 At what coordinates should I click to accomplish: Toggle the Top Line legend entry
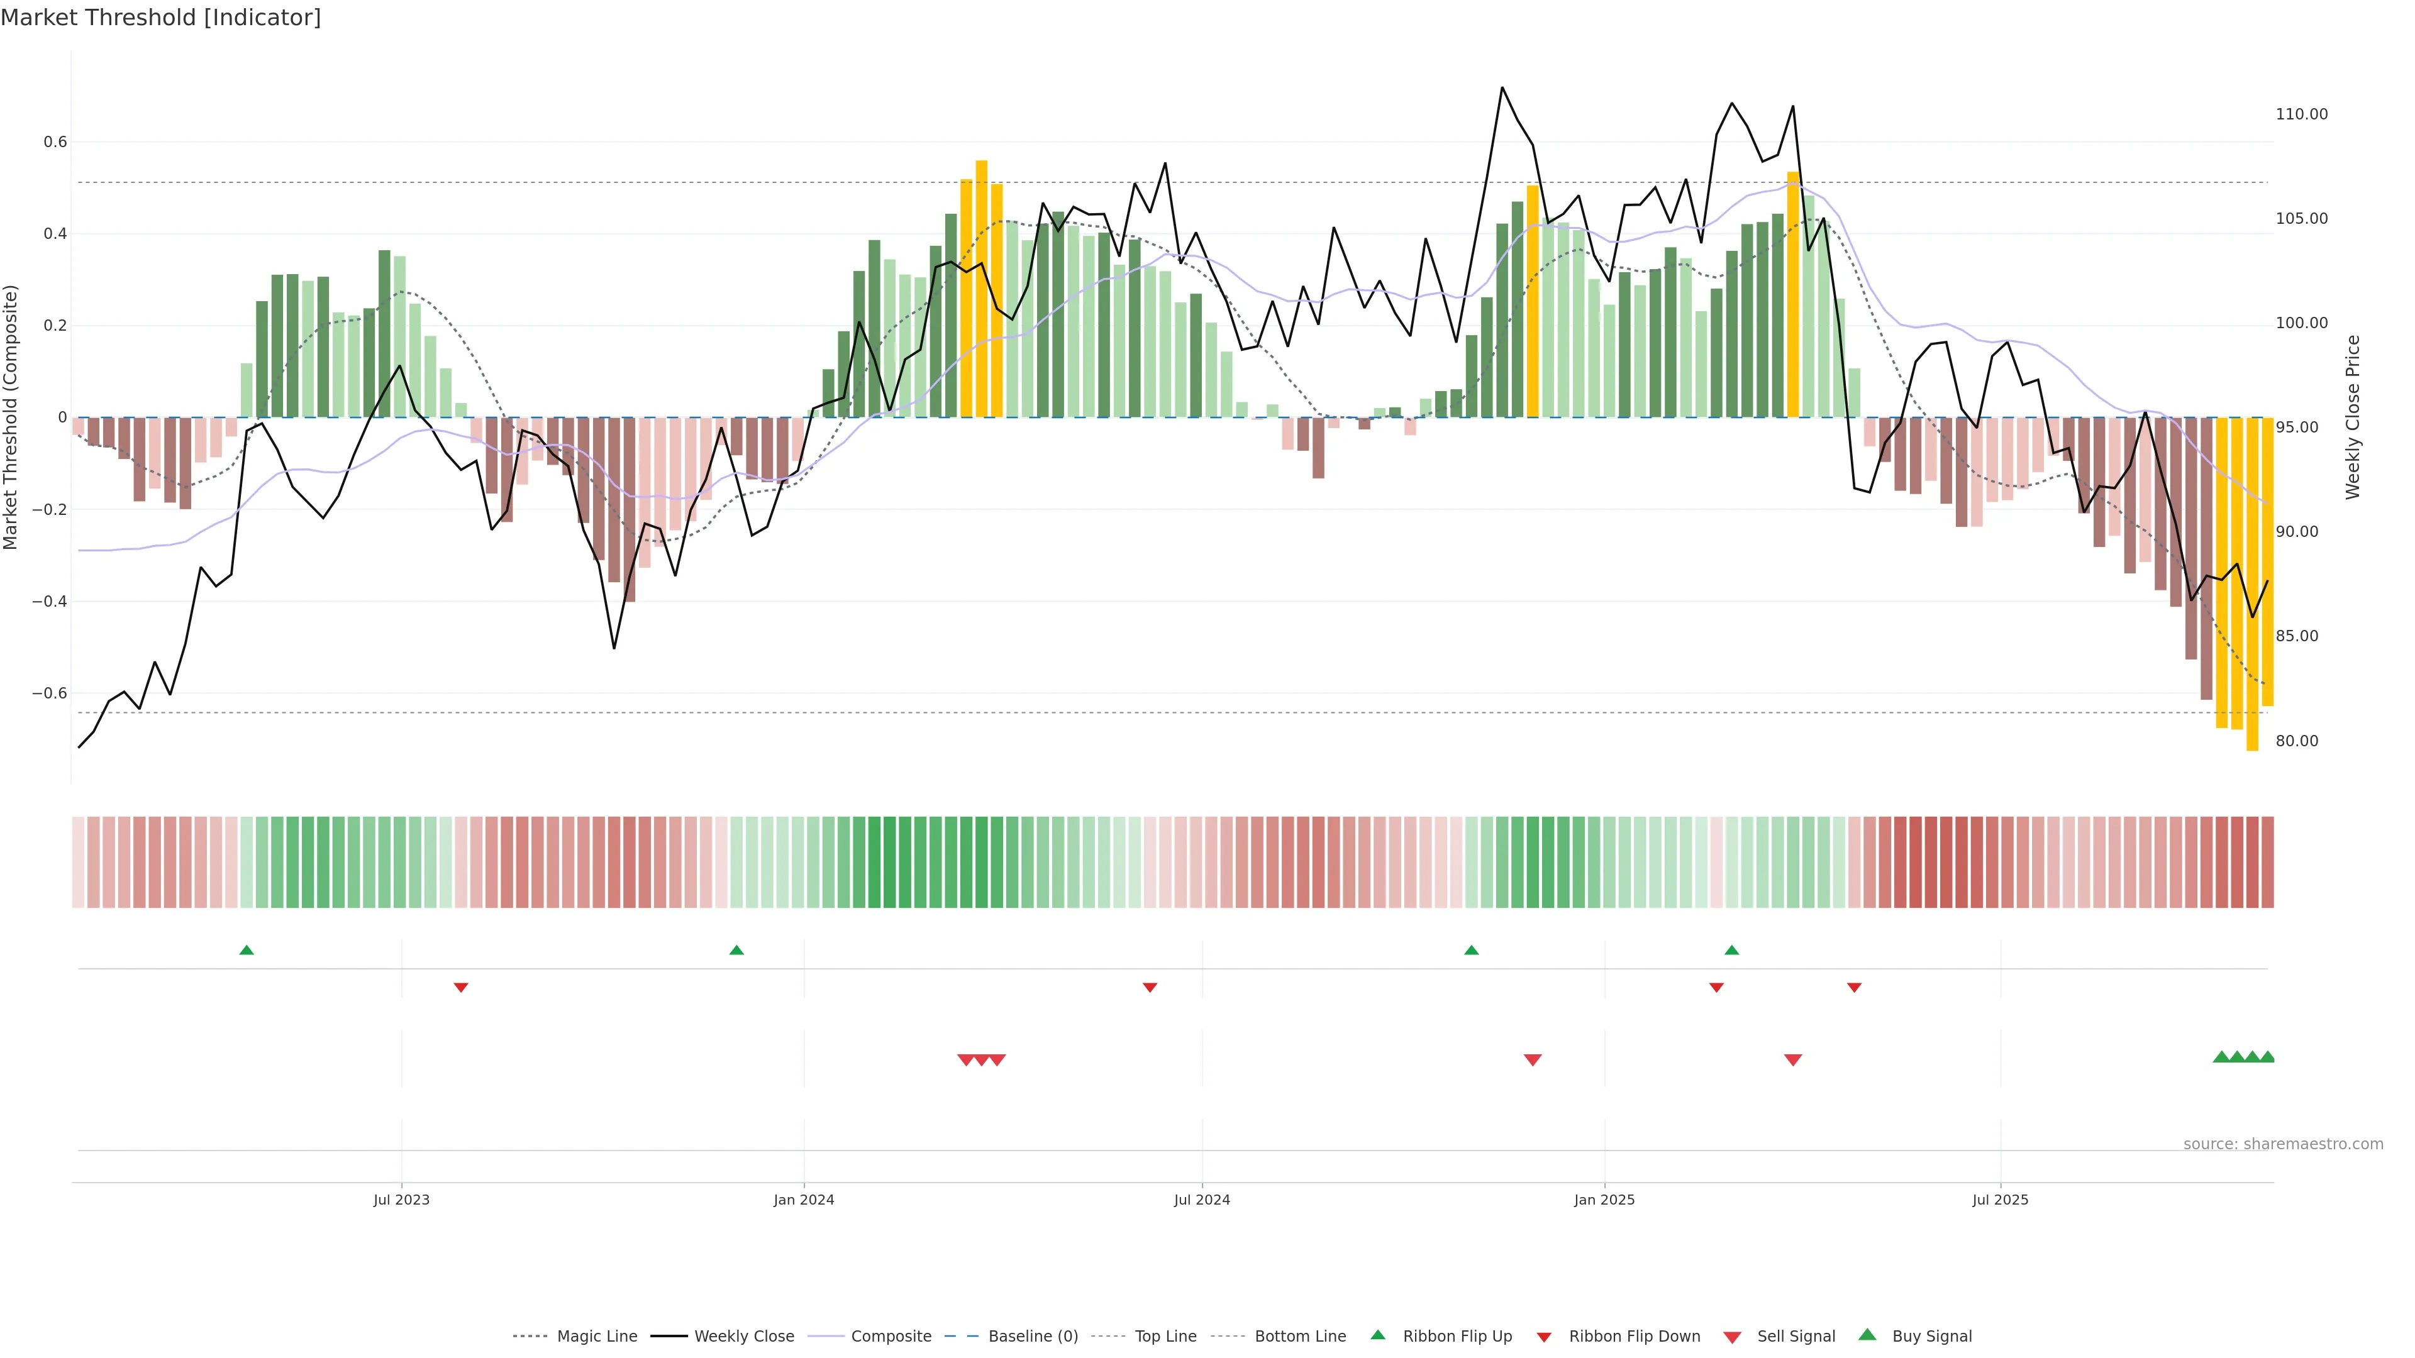click(1165, 1337)
